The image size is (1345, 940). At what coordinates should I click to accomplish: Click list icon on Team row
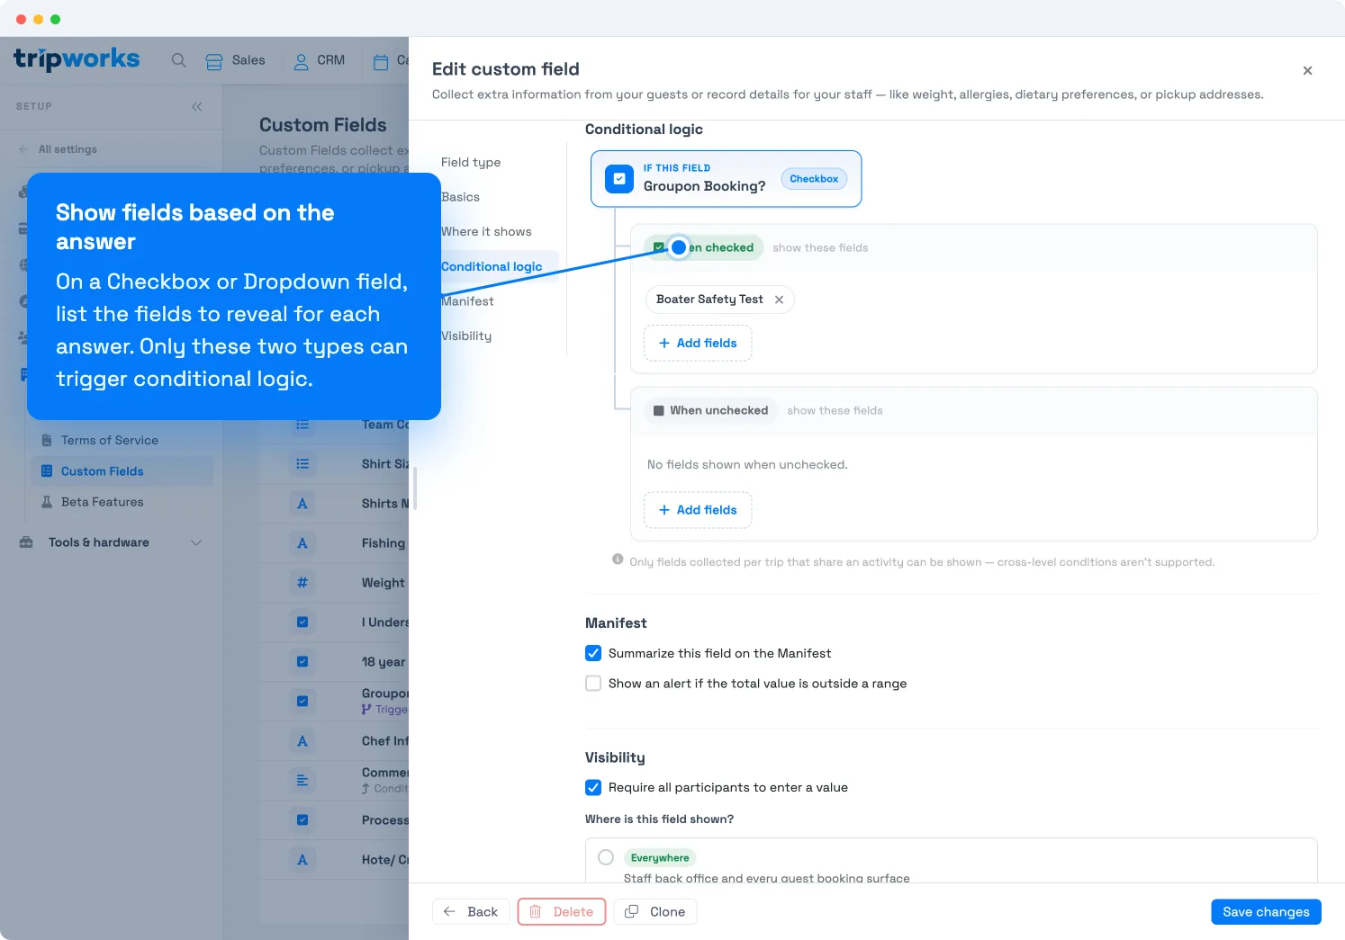point(302,425)
